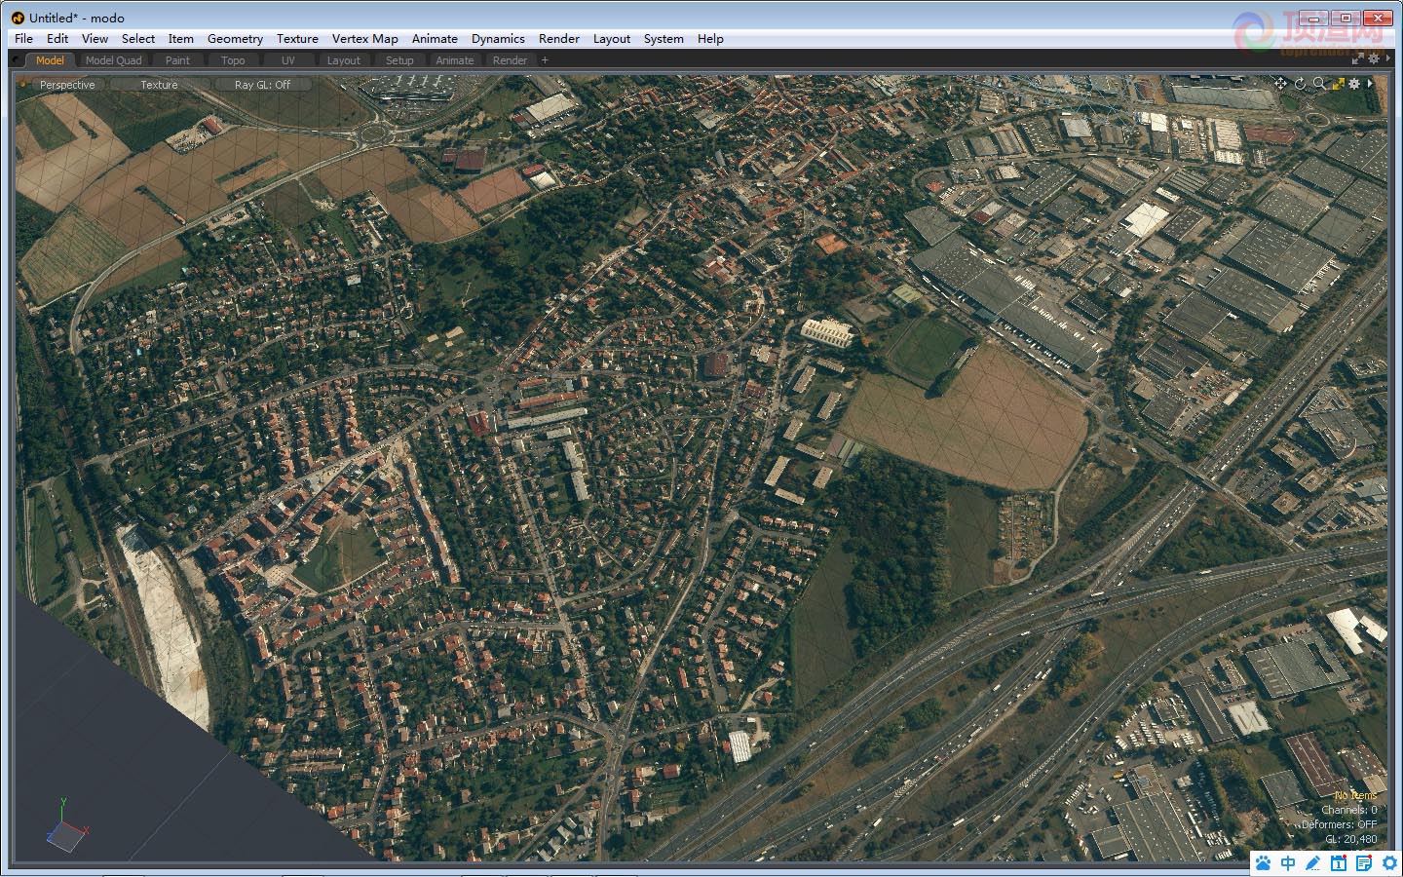Open the Select menu
Screen dimensions: 1403x877
coord(138,39)
